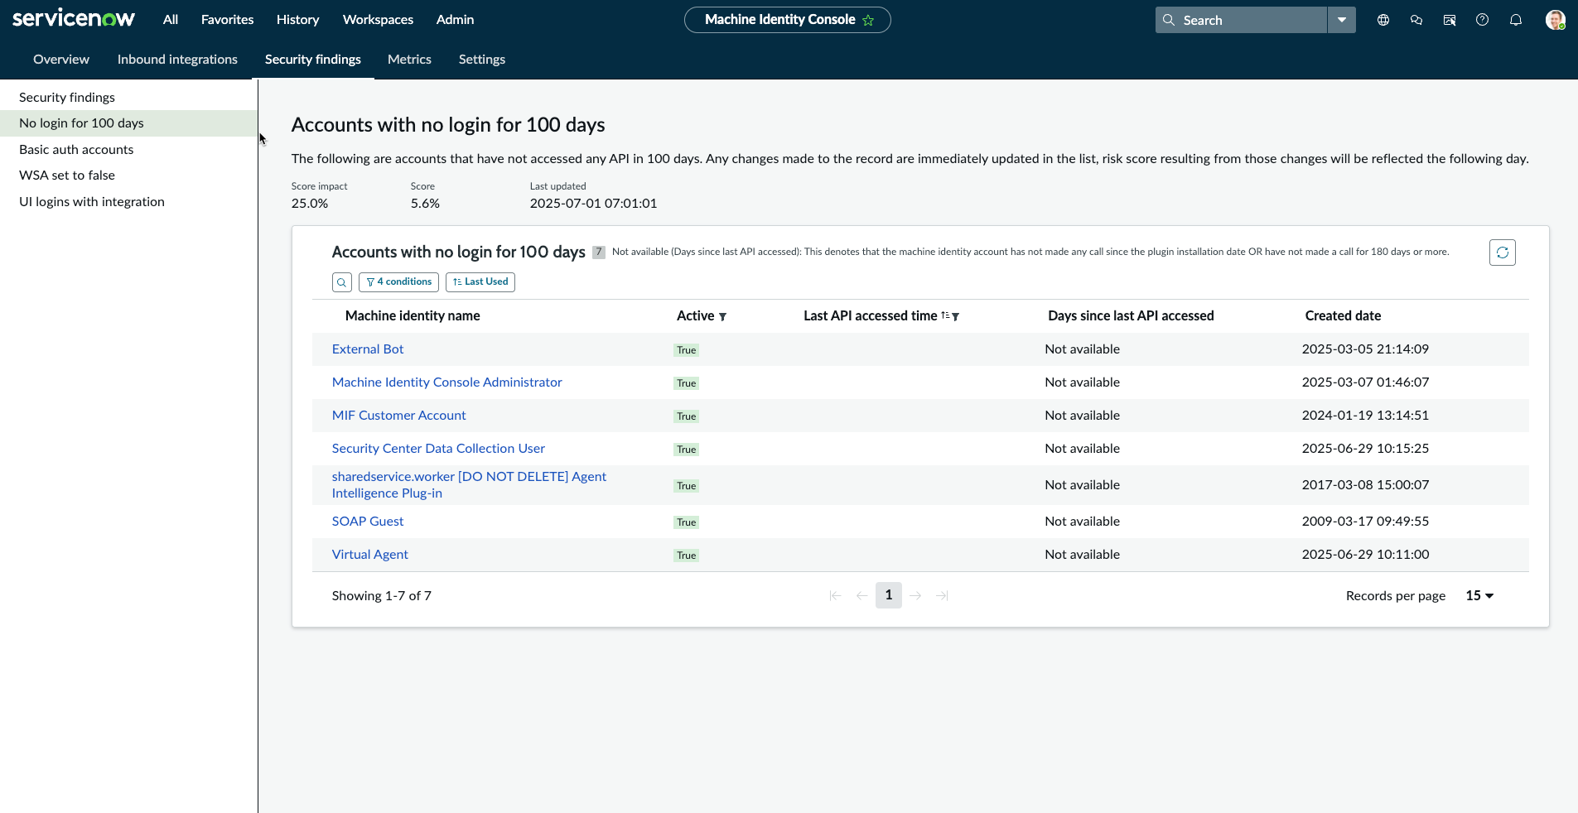Click the record count badge 7
The height and width of the screenshot is (813, 1578).
pyautogui.click(x=599, y=253)
